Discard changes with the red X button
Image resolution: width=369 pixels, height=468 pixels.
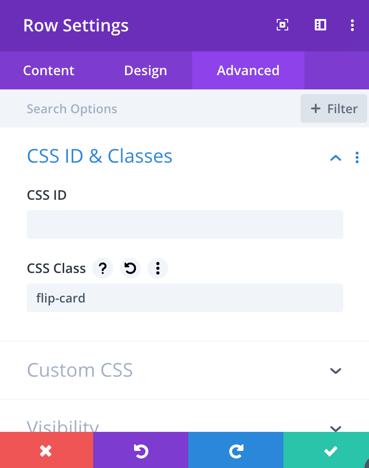(x=46, y=450)
